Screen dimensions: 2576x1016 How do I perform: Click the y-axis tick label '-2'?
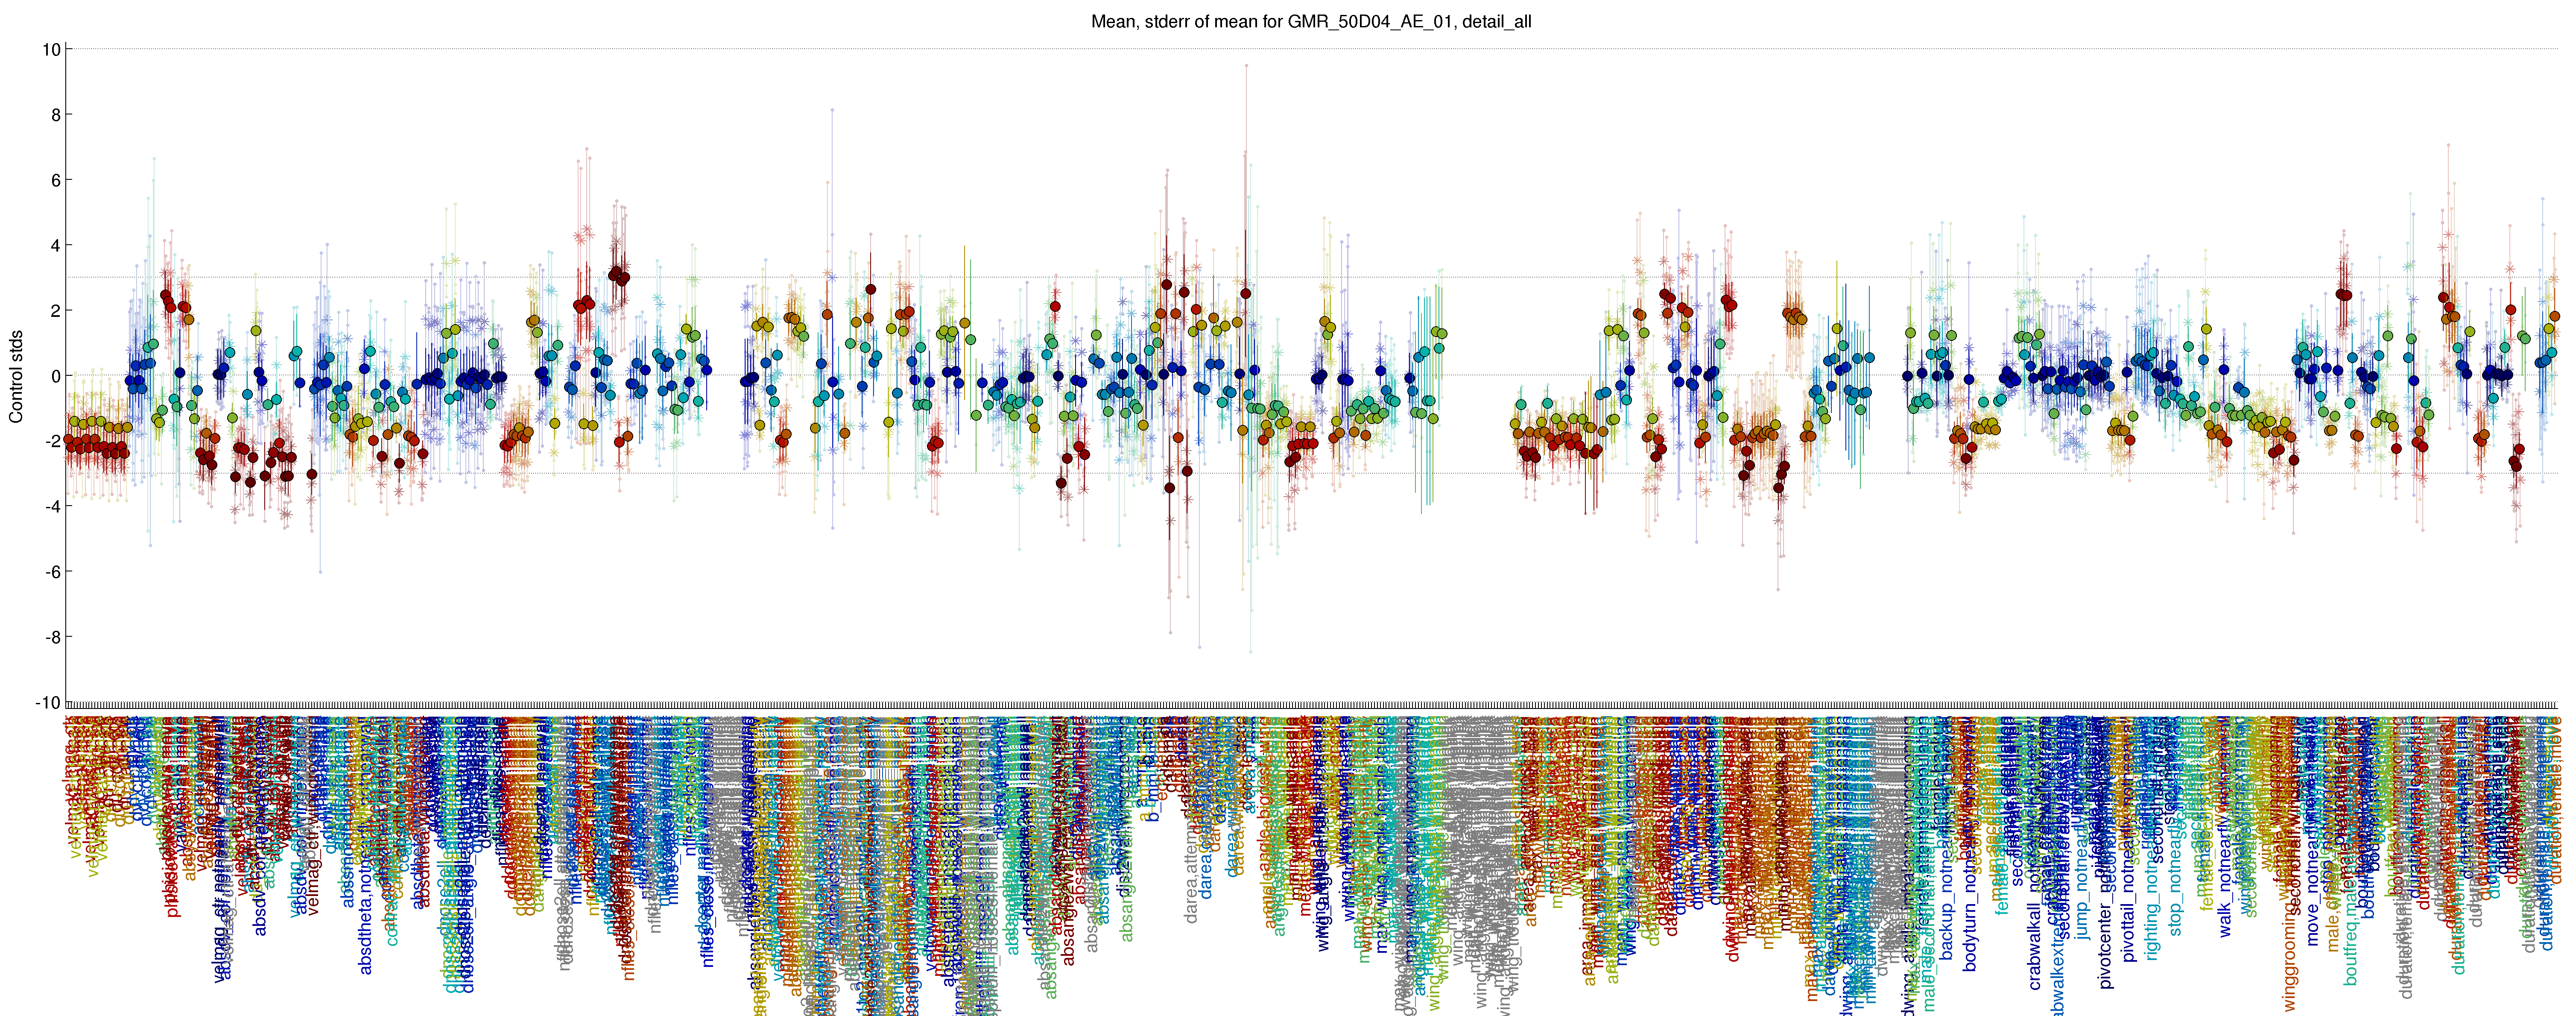pyautogui.click(x=53, y=441)
